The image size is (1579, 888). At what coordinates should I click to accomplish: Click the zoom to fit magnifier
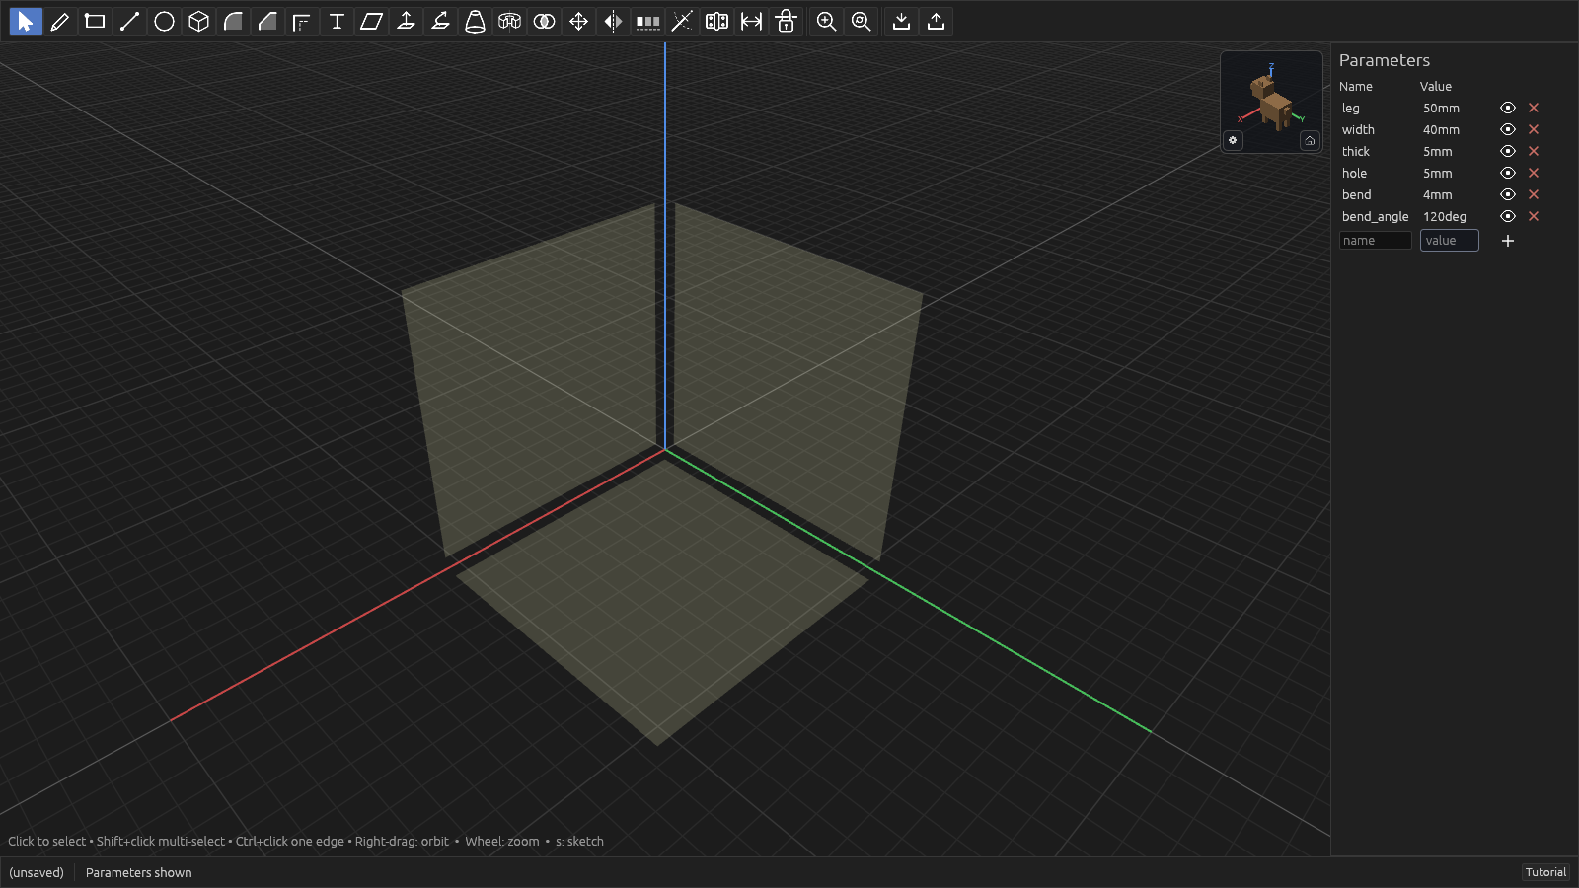click(861, 21)
